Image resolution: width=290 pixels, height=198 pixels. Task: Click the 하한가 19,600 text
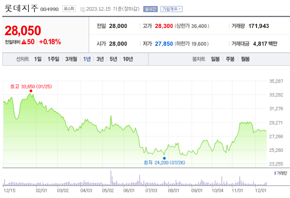(191, 44)
